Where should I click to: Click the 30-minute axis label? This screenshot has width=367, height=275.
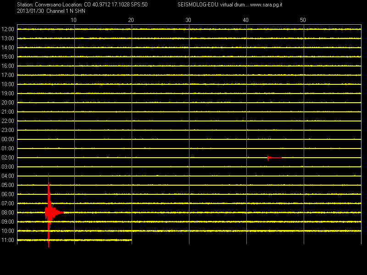coord(188,20)
